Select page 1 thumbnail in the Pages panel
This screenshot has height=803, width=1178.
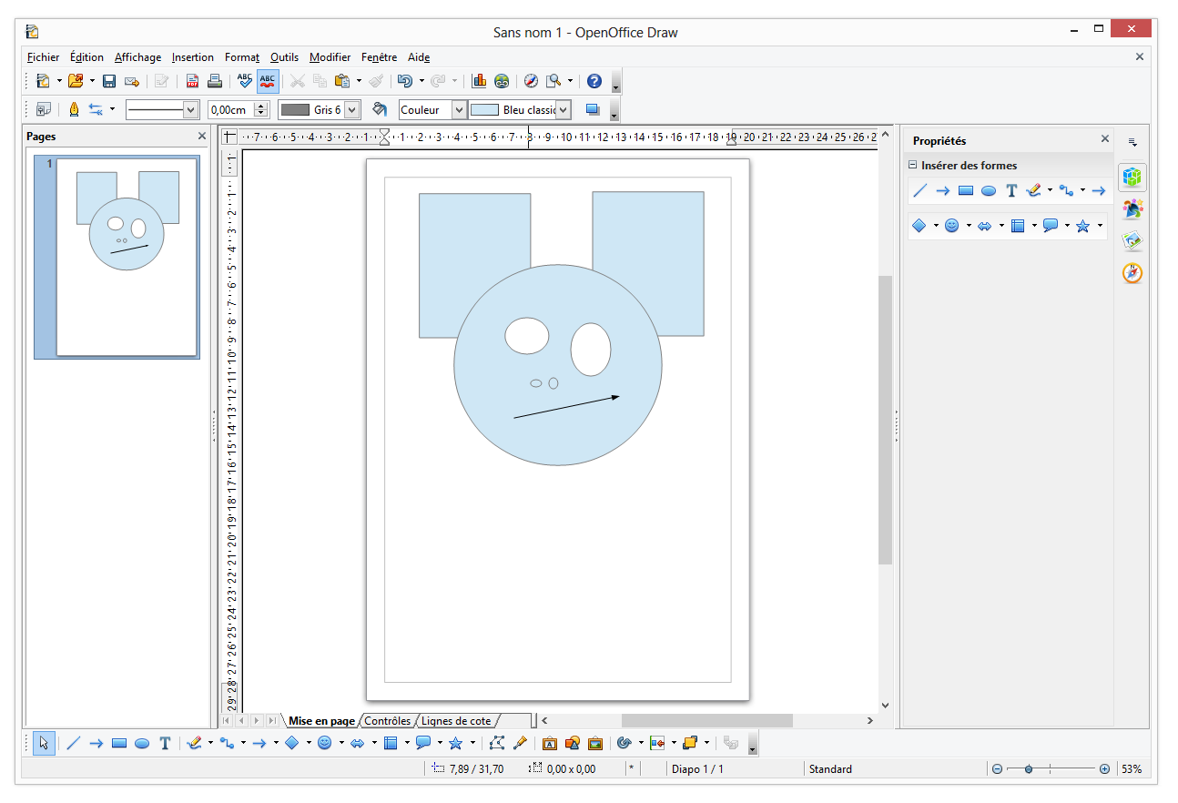coord(117,258)
